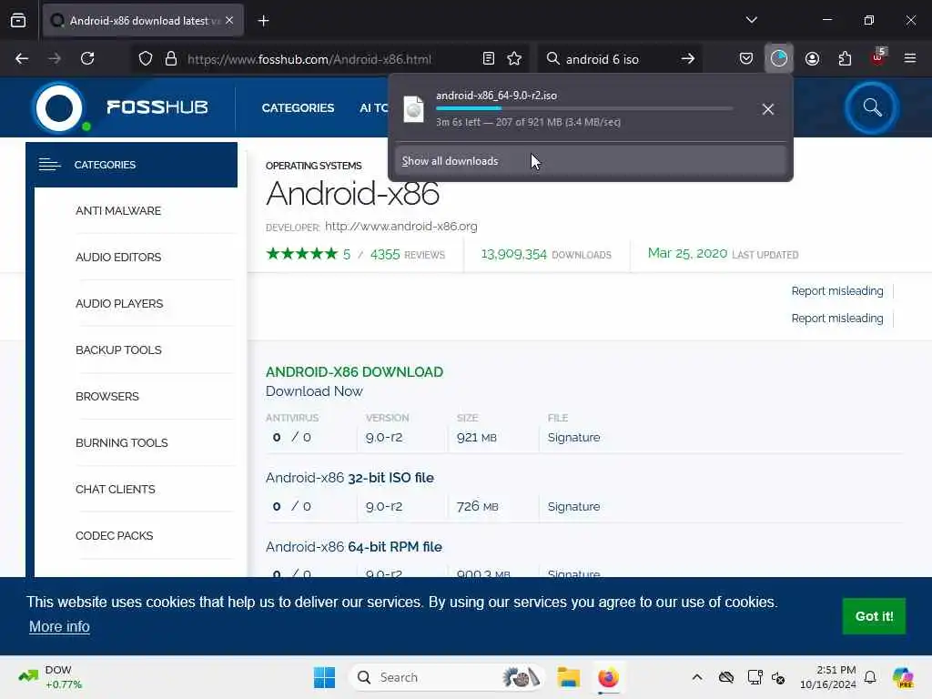Download Android-x86 32-bit ISO file
Image resolution: width=932 pixels, height=699 pixels.
tap(349, 478)
